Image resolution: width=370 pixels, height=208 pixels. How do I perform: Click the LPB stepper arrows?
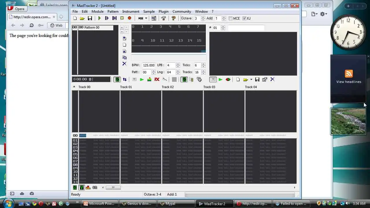[178, 65]
